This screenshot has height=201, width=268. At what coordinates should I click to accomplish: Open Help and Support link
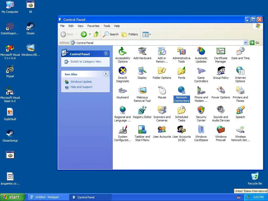tap(81, 87)
